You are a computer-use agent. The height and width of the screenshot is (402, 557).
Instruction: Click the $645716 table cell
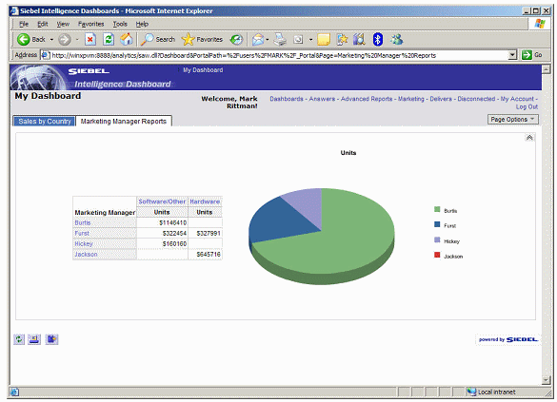pyautogui.click(x=205, y=254)
